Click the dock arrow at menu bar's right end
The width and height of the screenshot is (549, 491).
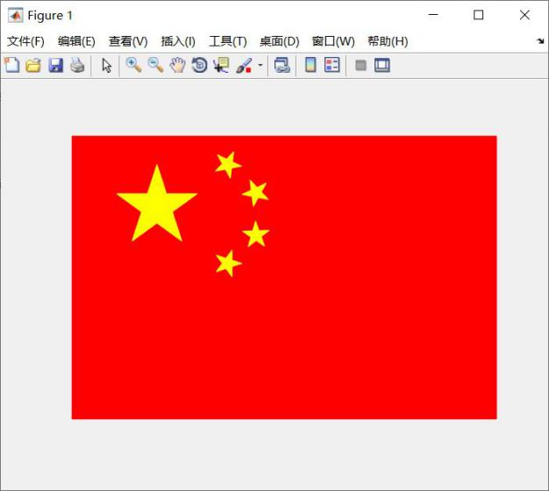tap(540, 41)
